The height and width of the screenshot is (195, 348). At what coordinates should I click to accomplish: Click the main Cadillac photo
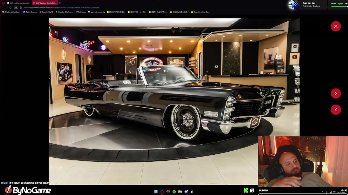[x=174, y=102]
